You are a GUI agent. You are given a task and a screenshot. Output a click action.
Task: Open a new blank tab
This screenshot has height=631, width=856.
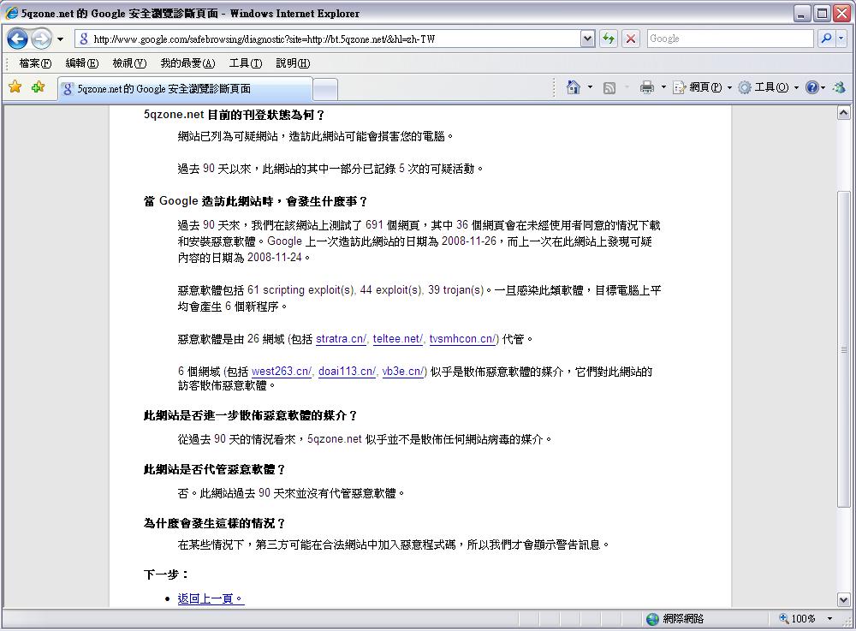[326, 90]
